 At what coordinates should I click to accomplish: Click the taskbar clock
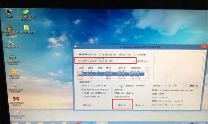[202, 123]
